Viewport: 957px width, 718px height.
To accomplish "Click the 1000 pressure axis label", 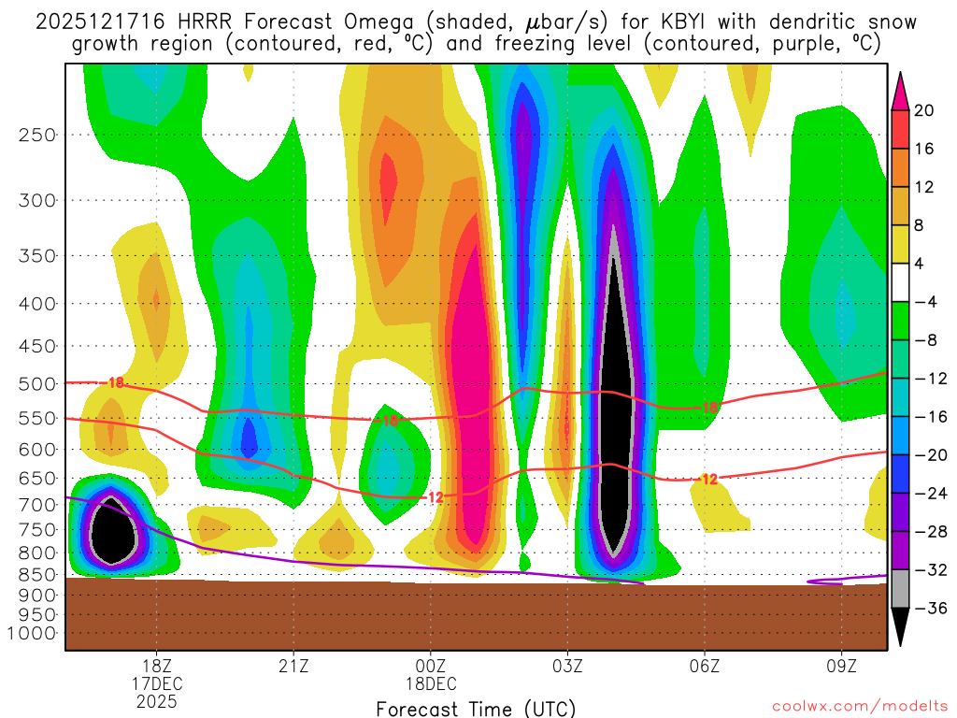I will (33, 633).
